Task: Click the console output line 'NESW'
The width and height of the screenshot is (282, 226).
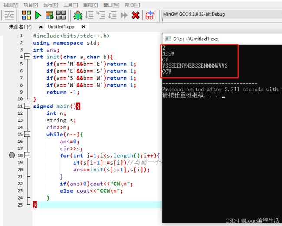Action: pyautogui.click(x=168, y=54)
